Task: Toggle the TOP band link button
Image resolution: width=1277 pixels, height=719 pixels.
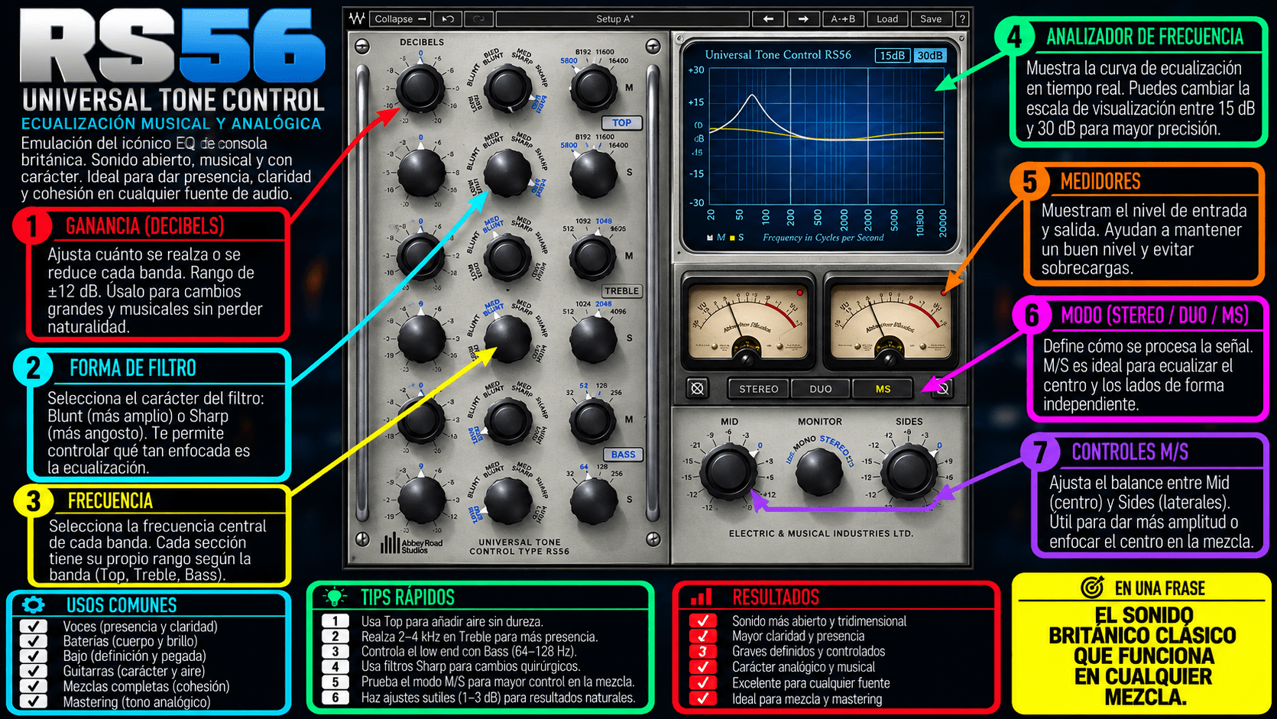Action: tap(622, 122)
